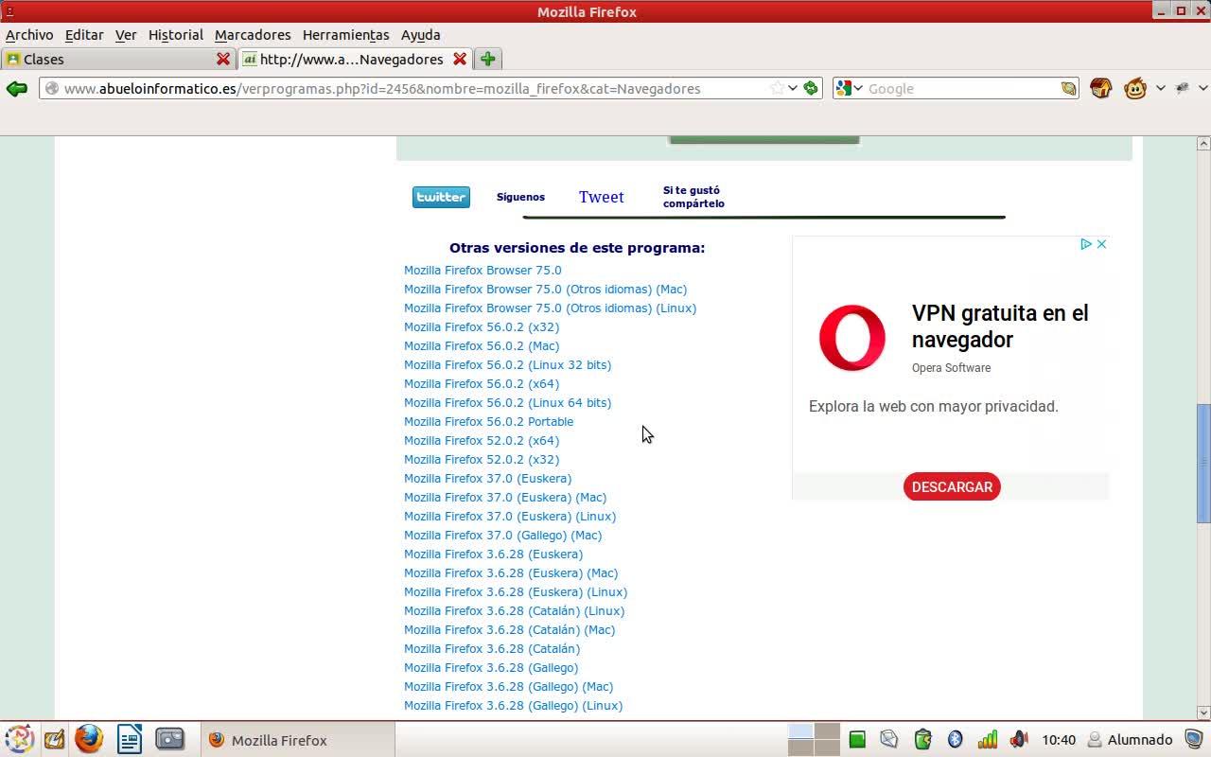
Task: Click the Bluetooth tray icon
Action: [955, 740]
